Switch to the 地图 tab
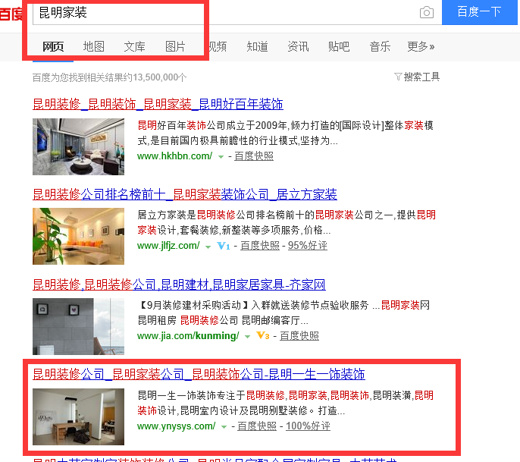The height and width of the screenshot is (462, 520). 93,46
